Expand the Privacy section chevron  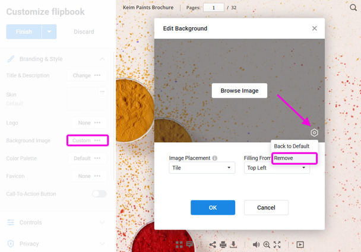(x=102, y=244)
